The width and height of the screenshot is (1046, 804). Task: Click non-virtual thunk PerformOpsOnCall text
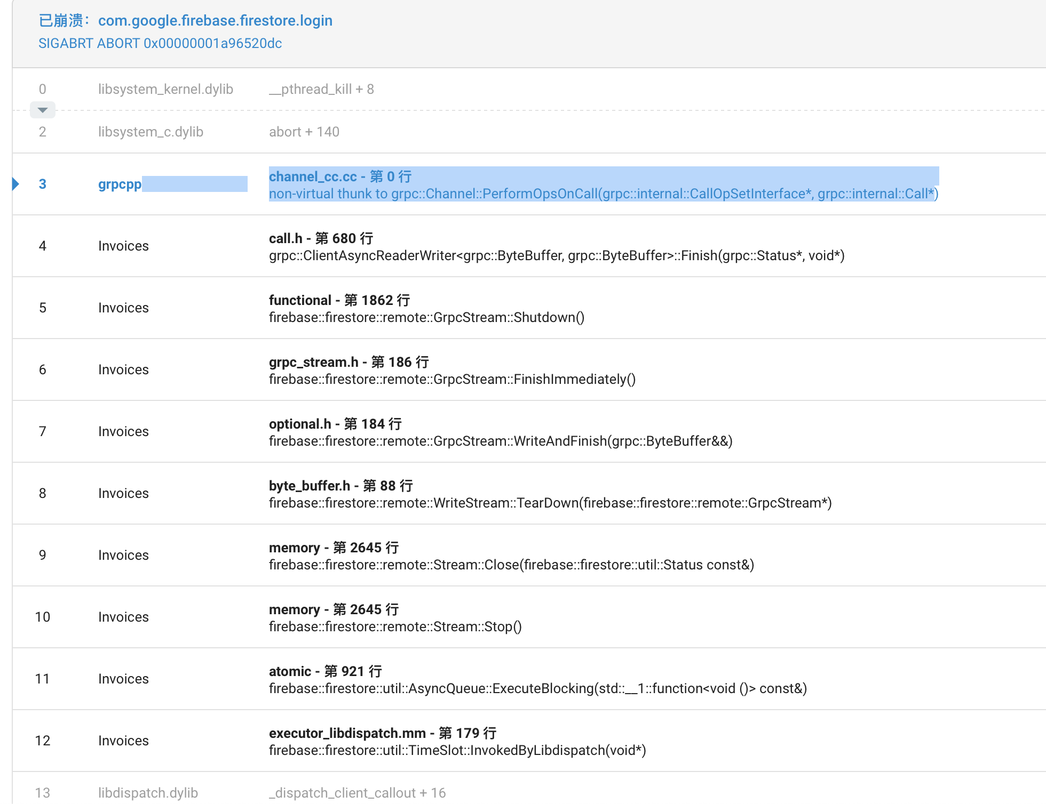pos(603,194)
